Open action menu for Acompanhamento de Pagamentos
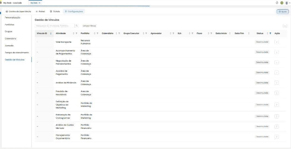This screenshot has width=291, height=149. 277,52
